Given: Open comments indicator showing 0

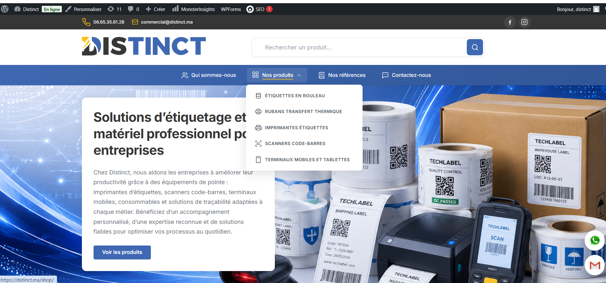Looking at the screenshot, I should click(x=133, y=9).
